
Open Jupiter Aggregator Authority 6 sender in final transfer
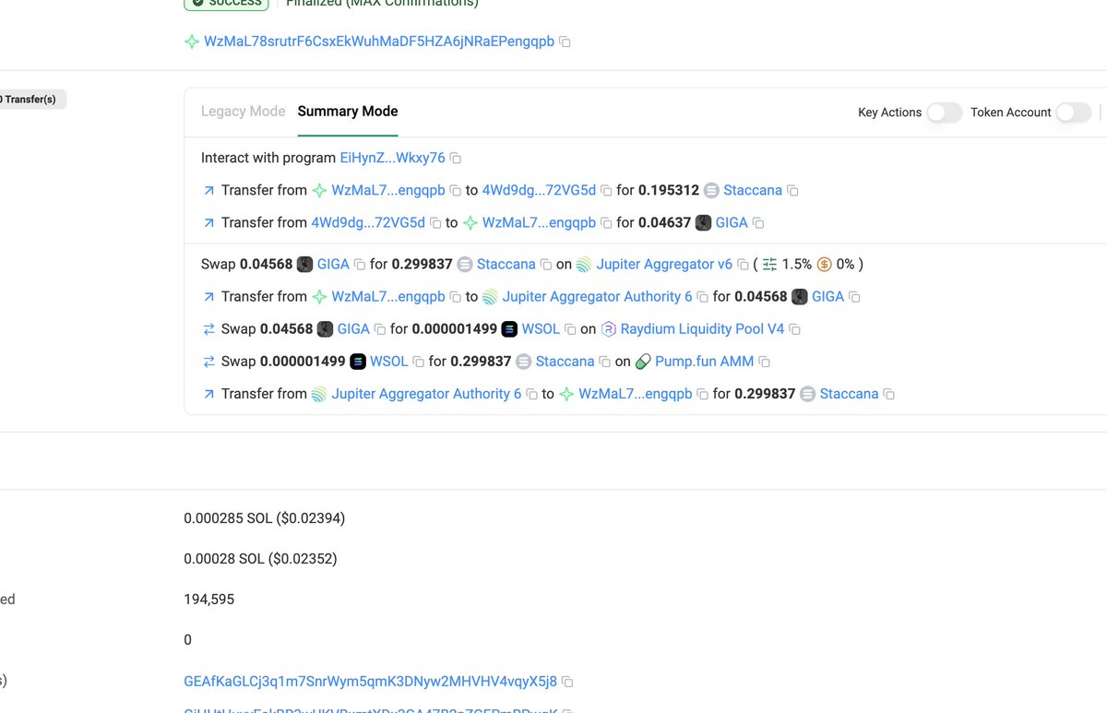pyautogui.click(x=427, y=393)
